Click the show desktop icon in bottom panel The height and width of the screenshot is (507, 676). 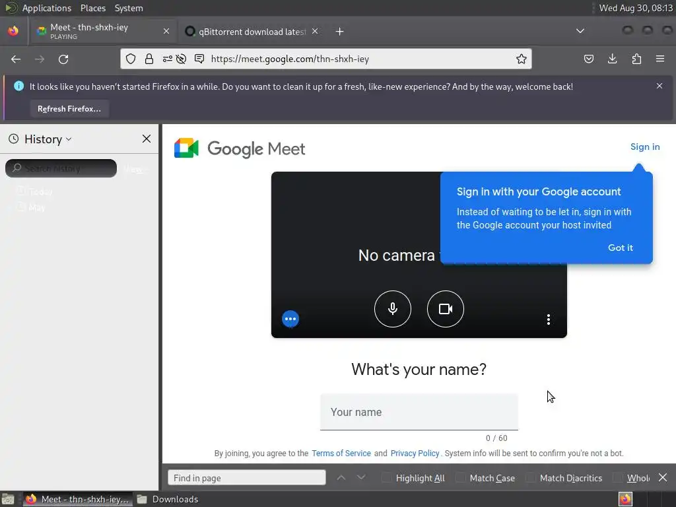tap(8, 499)
